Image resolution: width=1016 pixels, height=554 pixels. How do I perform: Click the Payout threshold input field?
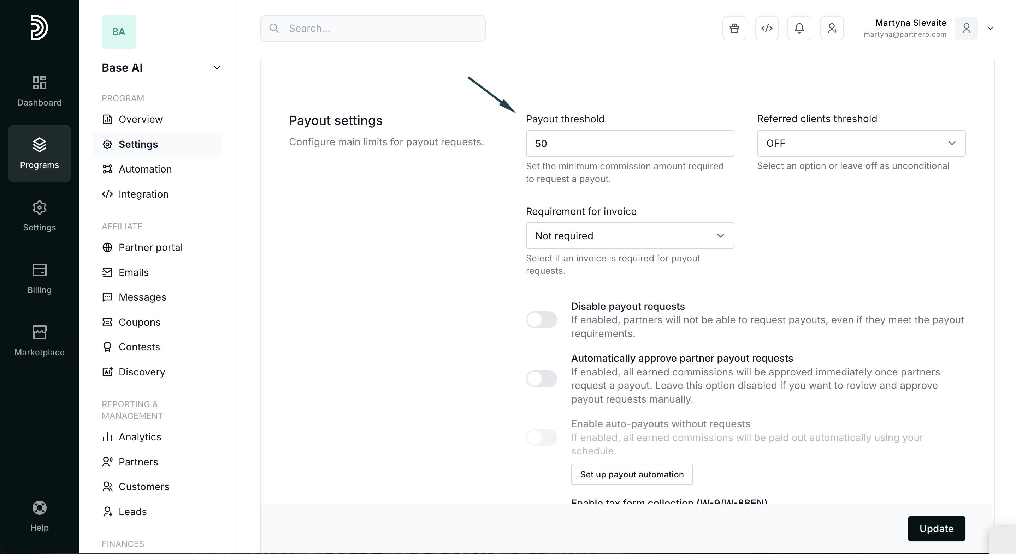(x=630, y=144)
